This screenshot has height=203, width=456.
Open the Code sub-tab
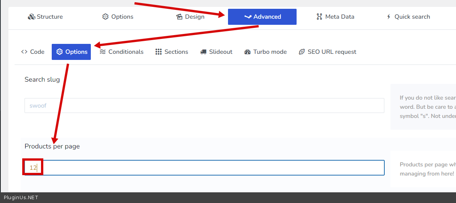[x=33, y=52]
